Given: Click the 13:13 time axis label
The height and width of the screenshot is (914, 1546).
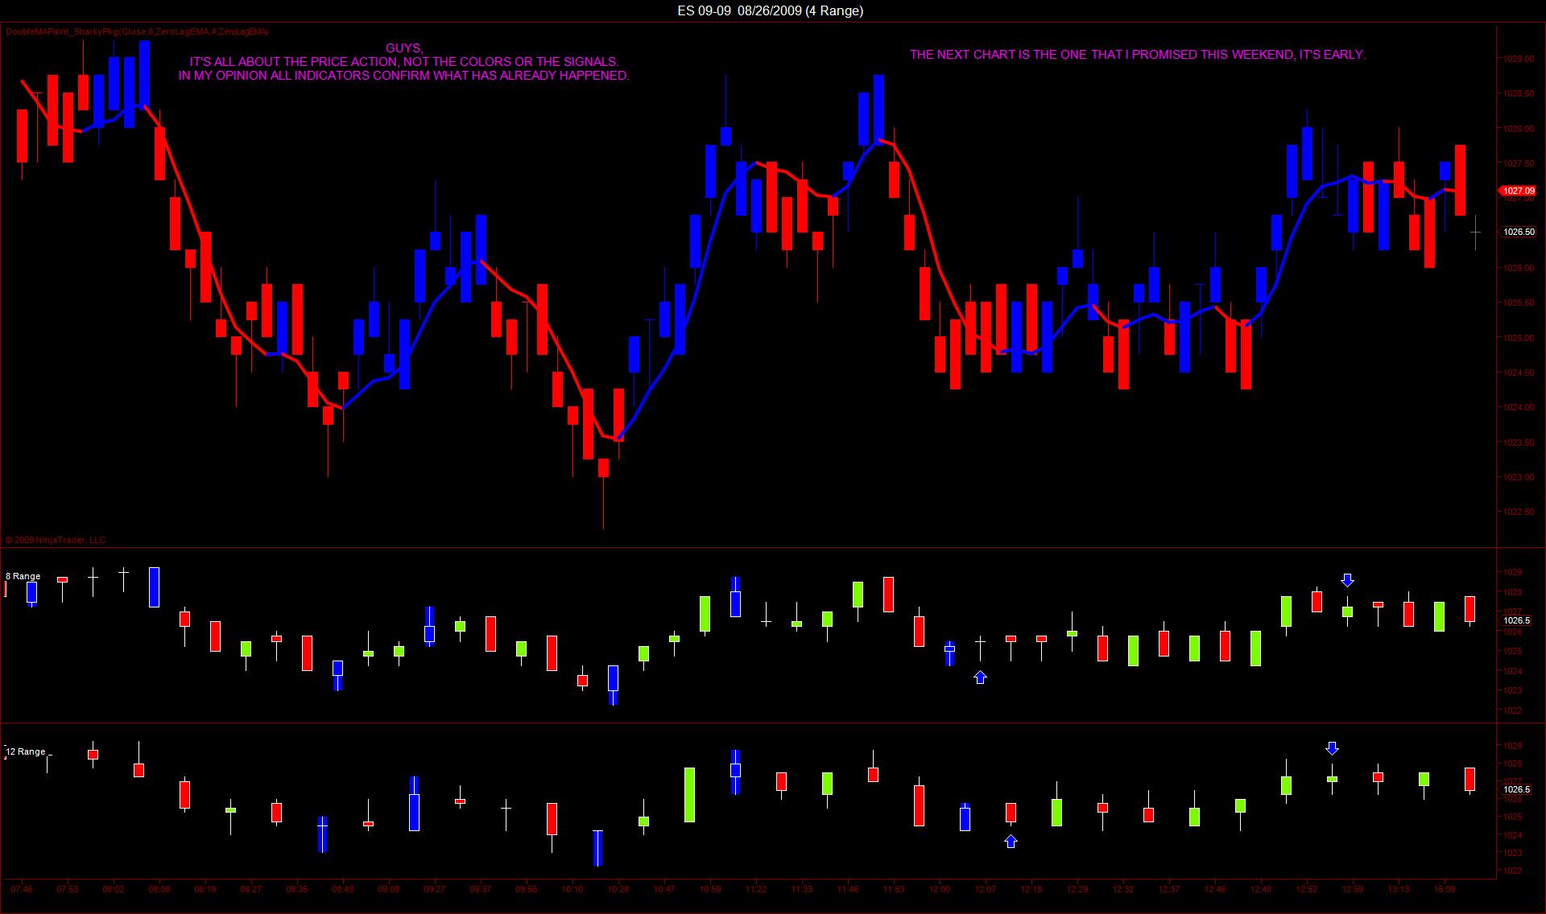Looking at the screenshot, I should pyautogui.click(x=1399, y=889).
